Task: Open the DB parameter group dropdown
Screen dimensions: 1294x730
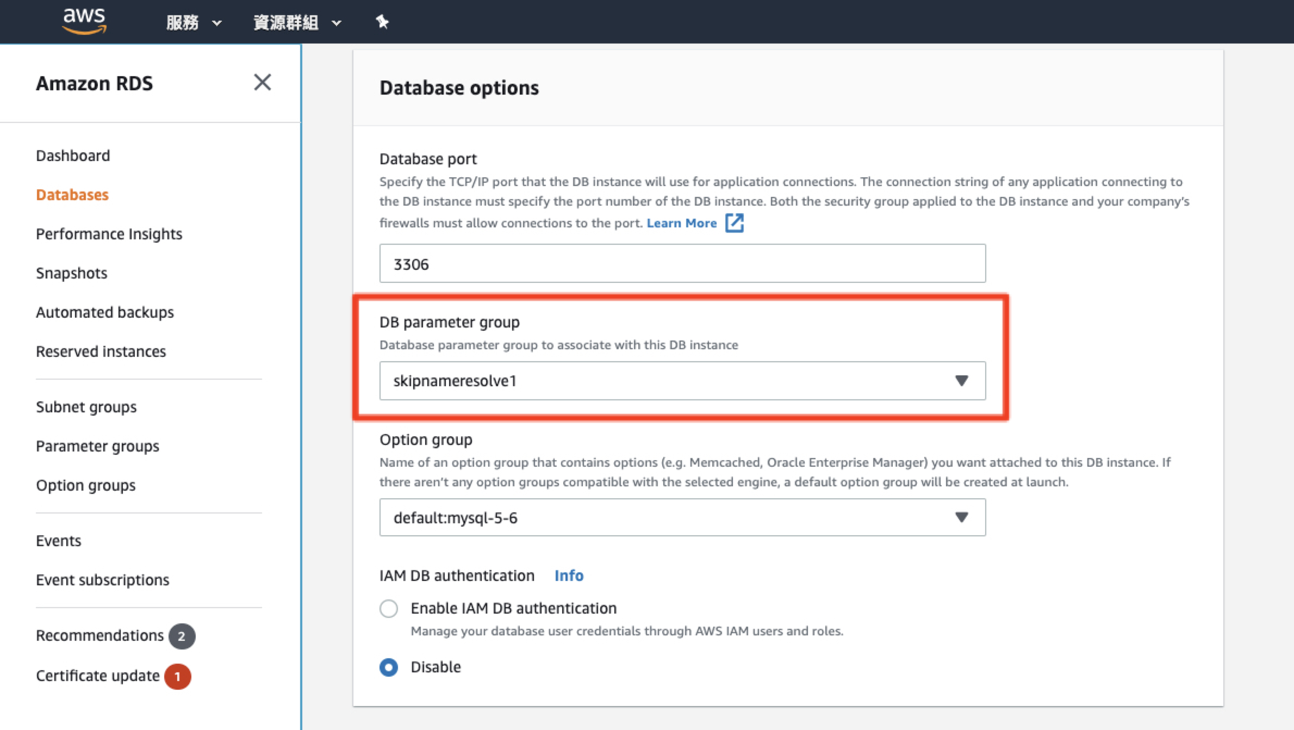Action: click(x=682, y=381)
